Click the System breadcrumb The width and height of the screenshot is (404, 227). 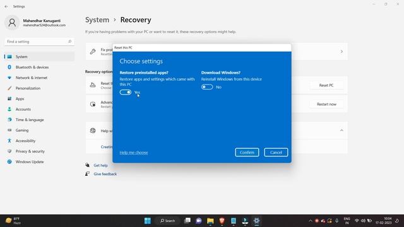tap(97, 20)
